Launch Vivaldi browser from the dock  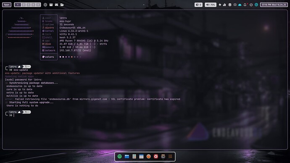[x=156, y=156]
